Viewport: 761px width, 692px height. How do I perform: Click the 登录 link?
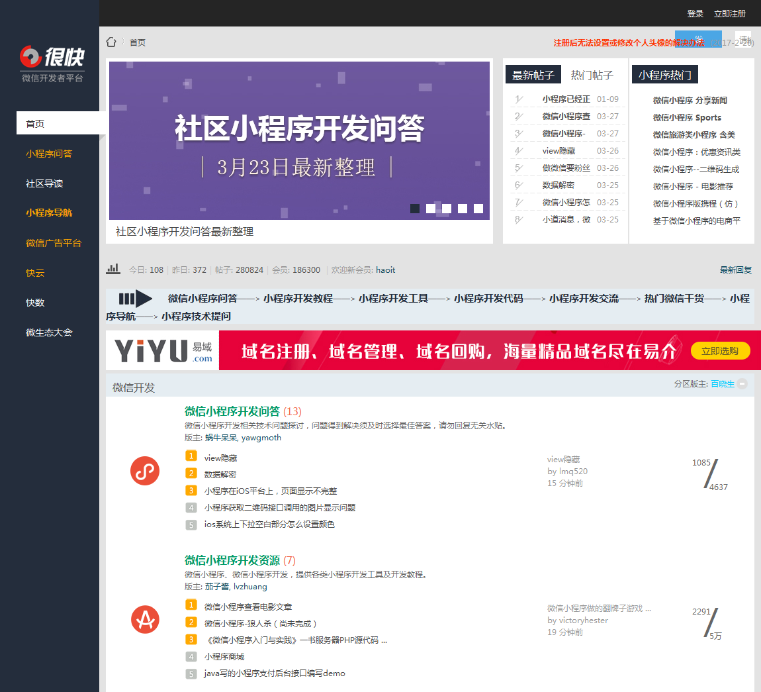pos(695,14)
